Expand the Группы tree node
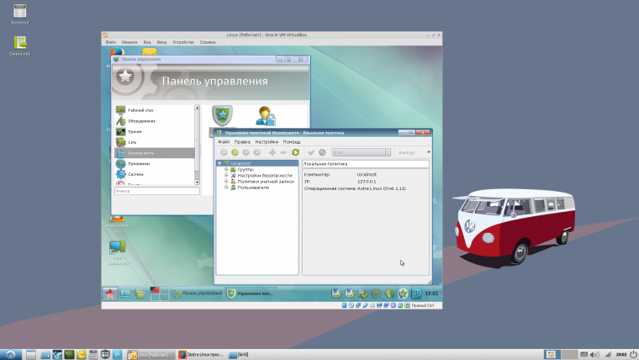Image resolution: width=639 pixels, height=360 pixels. [225, 169]
